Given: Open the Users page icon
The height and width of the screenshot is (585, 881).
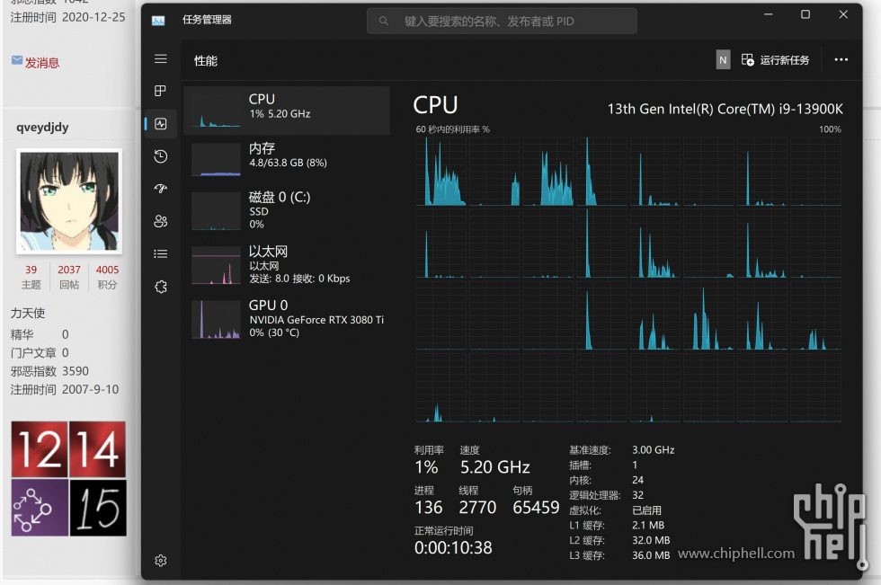Looking at the screenshot, I should (161, 221).
